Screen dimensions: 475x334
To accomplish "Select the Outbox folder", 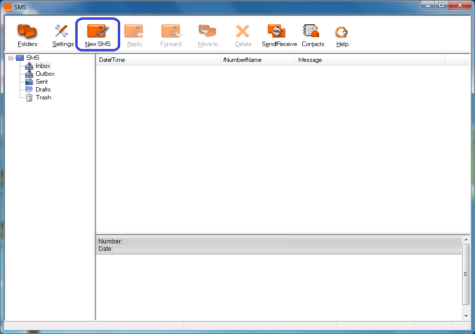I will click(x=45, y=74).
